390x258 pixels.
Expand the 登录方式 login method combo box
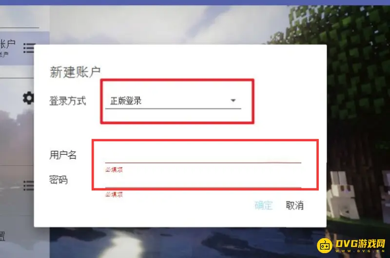click(173, 101)
